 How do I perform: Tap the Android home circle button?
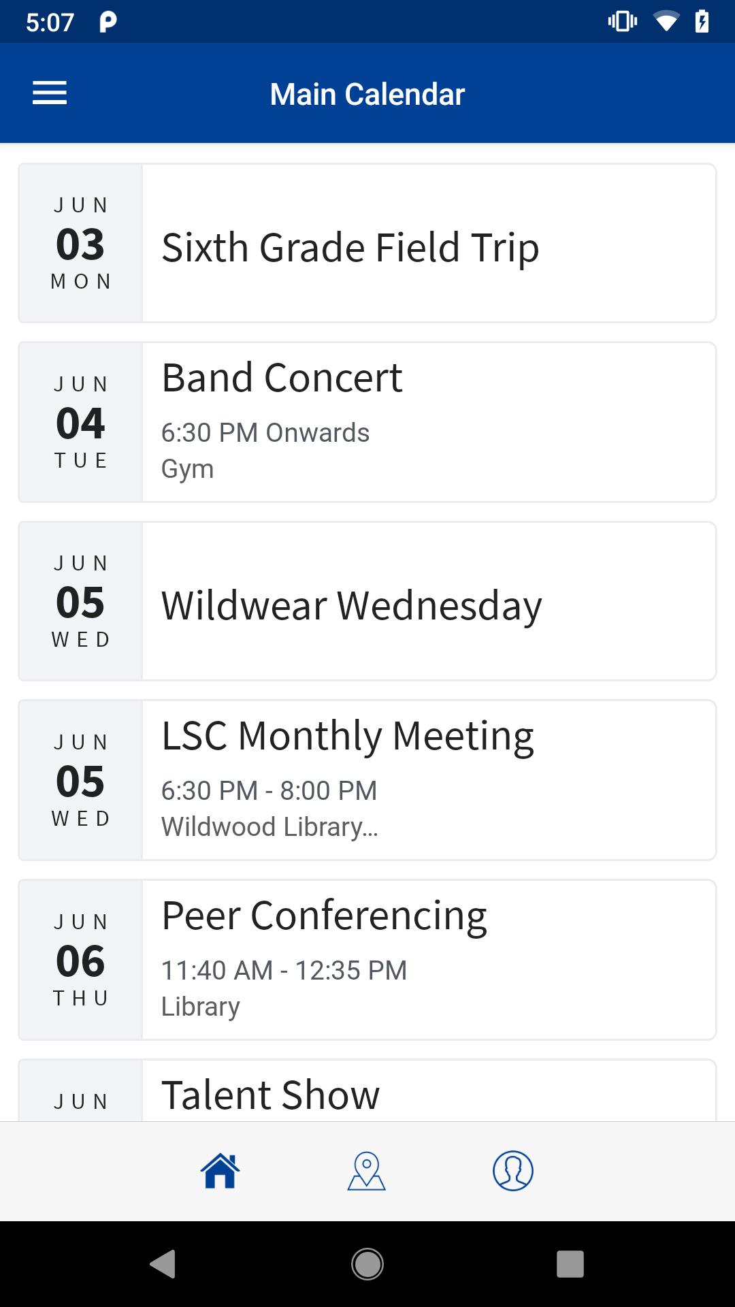point(367,1264)
